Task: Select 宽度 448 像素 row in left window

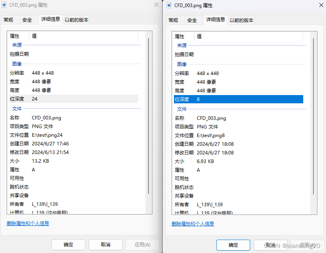Action: coord(73,82)
